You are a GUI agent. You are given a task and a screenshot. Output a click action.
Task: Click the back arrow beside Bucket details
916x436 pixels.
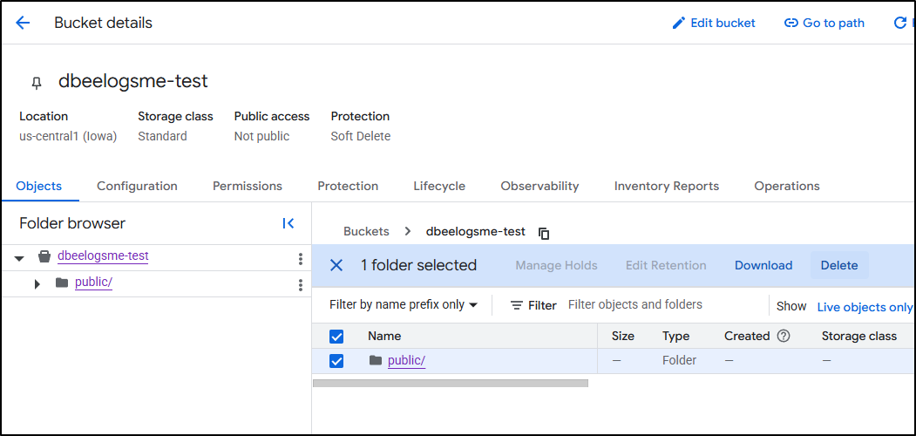tap(23, 24)
